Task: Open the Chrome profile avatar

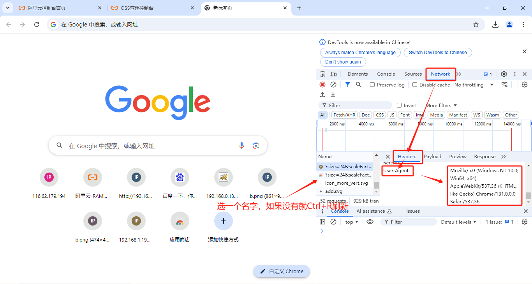Action: pos(509,25)
